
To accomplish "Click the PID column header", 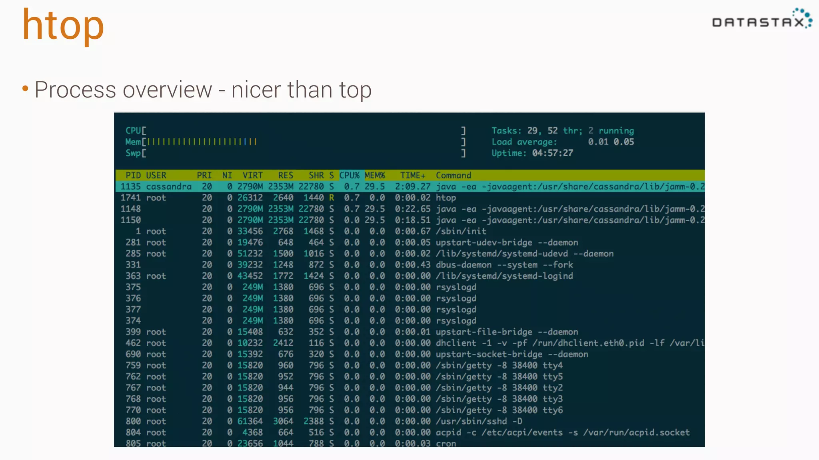I will pyautogui.click(x=133, y=175).
